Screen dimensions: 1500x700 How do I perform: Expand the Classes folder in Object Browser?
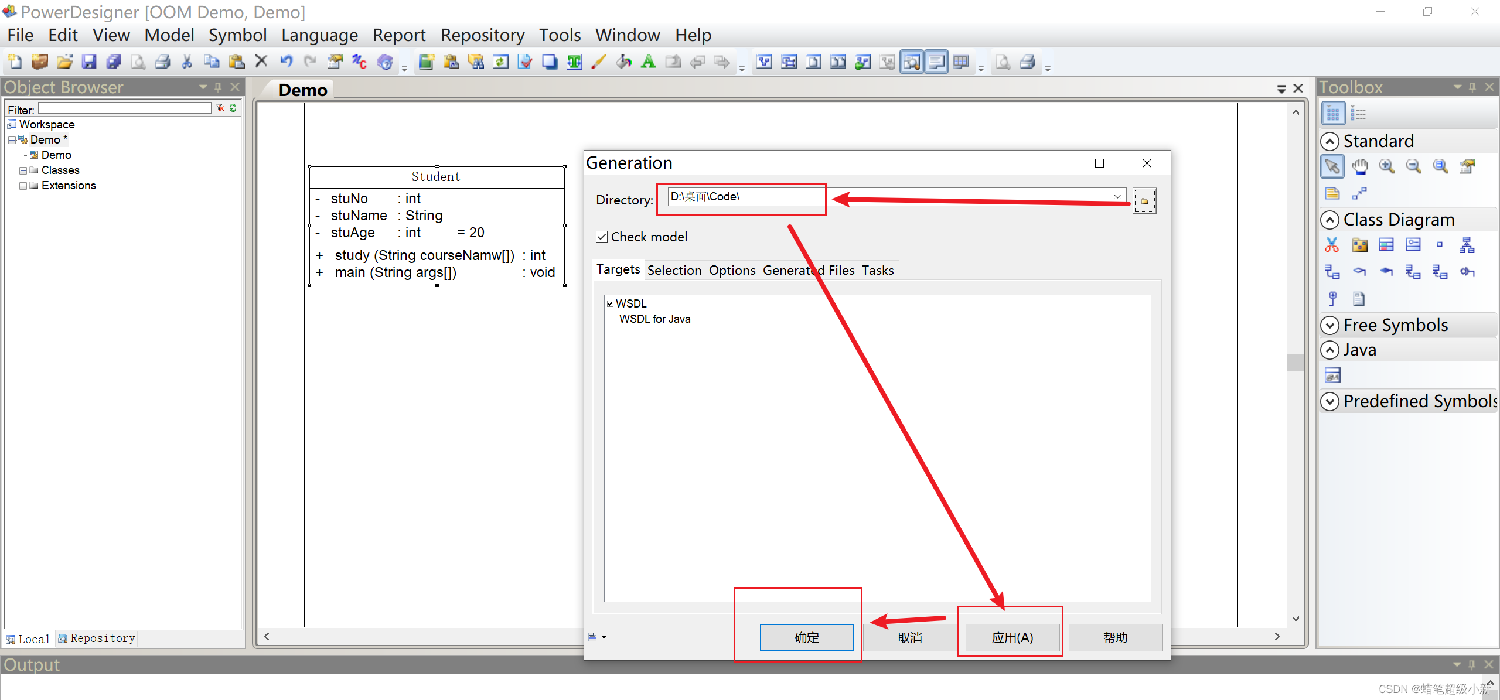click(23, 170)
